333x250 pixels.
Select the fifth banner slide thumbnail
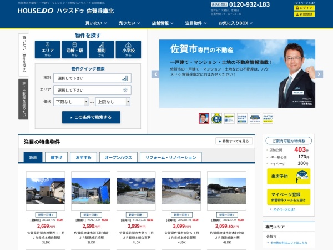(255, 118)
